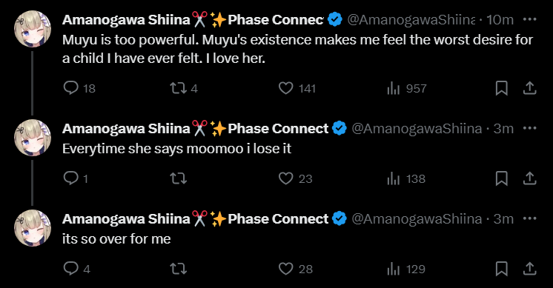Open more options on the moomoo tweet
Screen dimensions: 553x288
[530, 128]
